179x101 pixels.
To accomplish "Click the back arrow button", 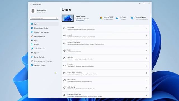I will click(30, 4).
